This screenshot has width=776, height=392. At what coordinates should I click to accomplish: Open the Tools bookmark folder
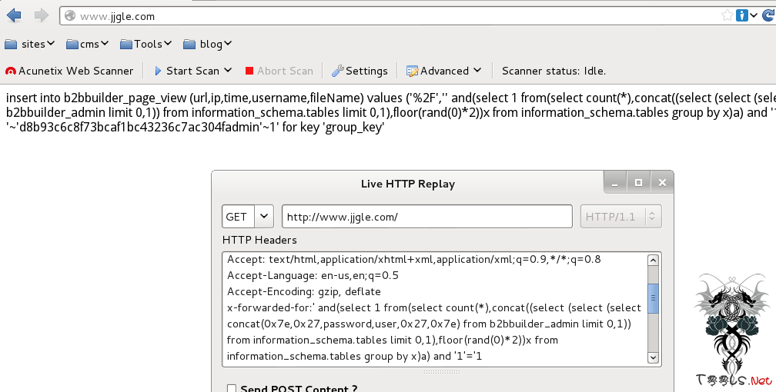146,44
